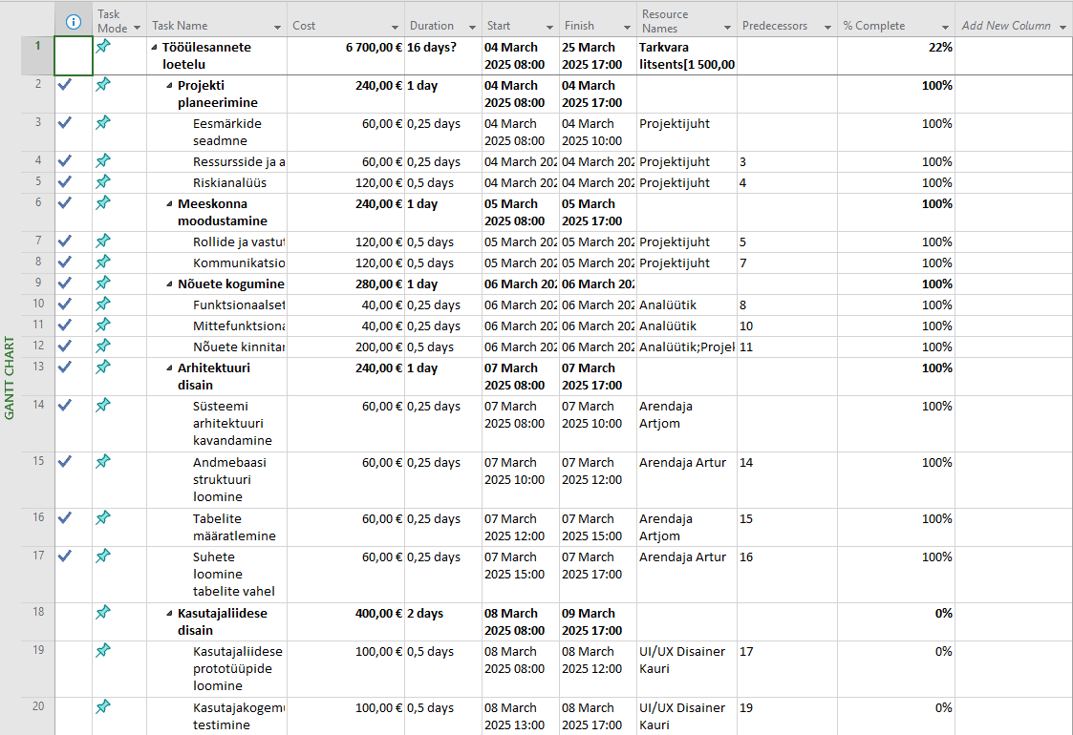Collapse the Arhitektuuri disain task group
Viewport: 1073px width, 735px height.
tap(169, 368)
